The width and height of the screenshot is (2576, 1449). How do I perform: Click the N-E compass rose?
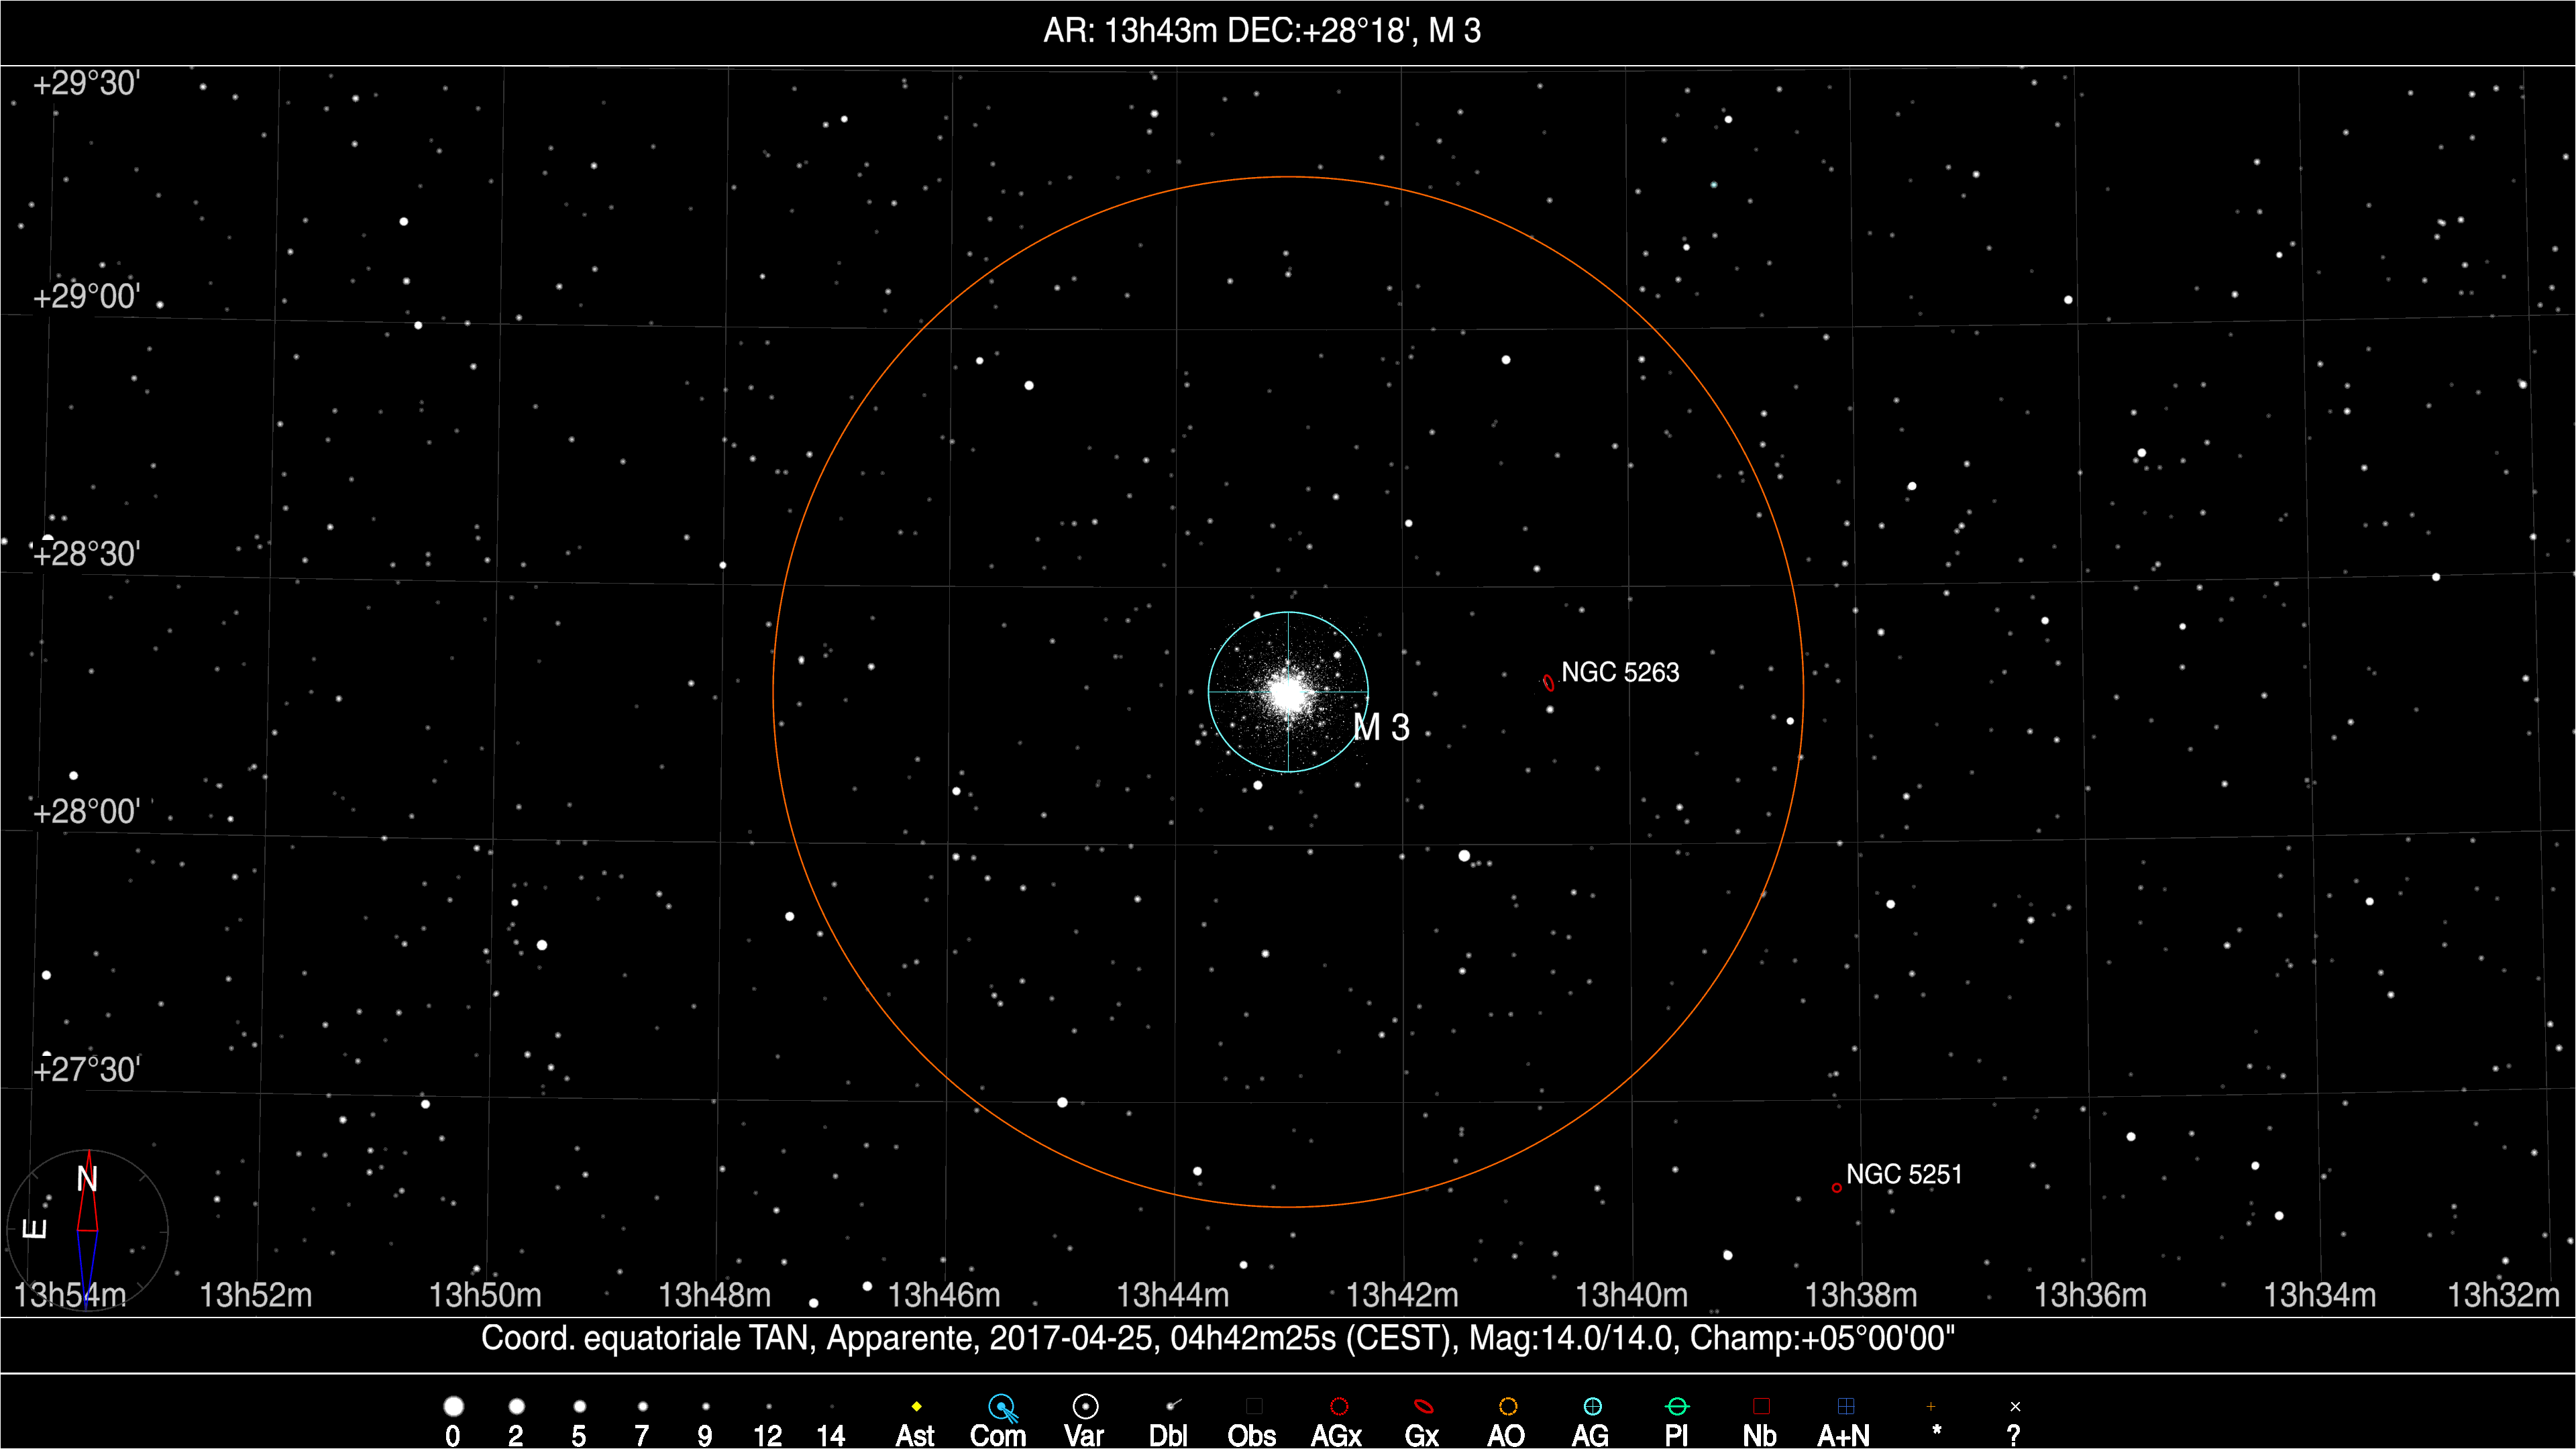88,1230
